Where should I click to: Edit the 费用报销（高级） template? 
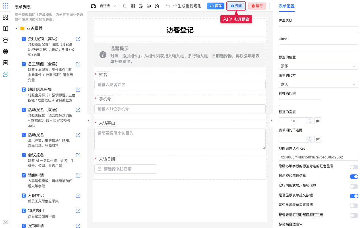[x=78, y=39]
